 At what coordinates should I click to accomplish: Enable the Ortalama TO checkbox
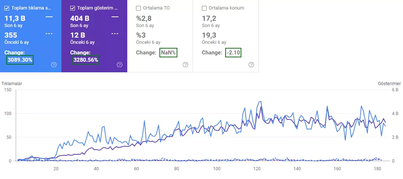click(x=139, y=8)
